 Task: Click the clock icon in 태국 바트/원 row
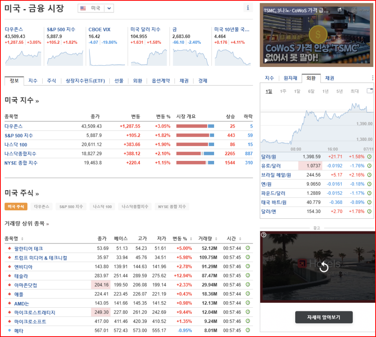pos(369,202)
